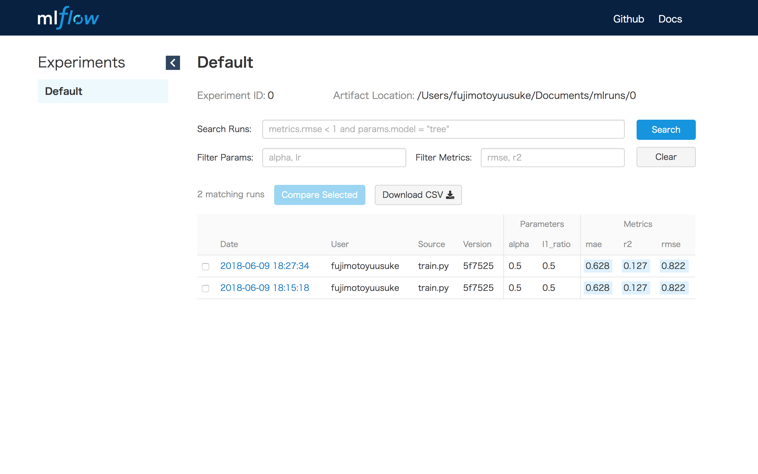Click the download icon on Download CSV button
758x474 pixels.
click(451, 195)
